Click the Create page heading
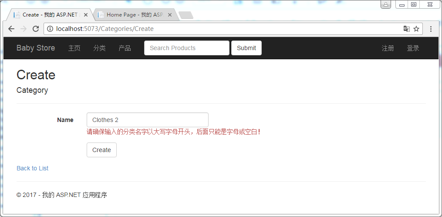The width and height of the screenshot is (442, 217). [36, 75]
